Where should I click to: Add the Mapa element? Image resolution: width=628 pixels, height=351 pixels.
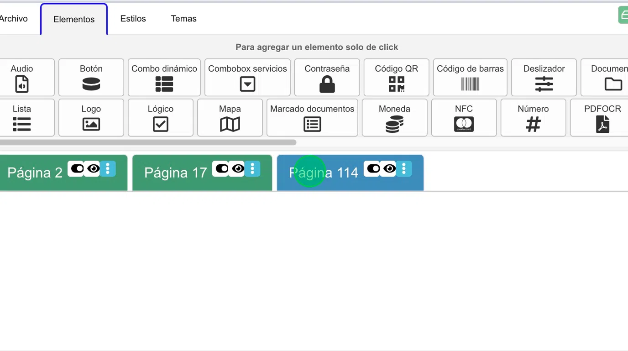tap(230, 117)
